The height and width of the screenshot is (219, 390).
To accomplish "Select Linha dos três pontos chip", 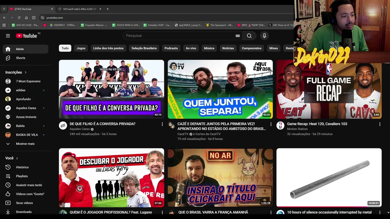I will 108,48.
